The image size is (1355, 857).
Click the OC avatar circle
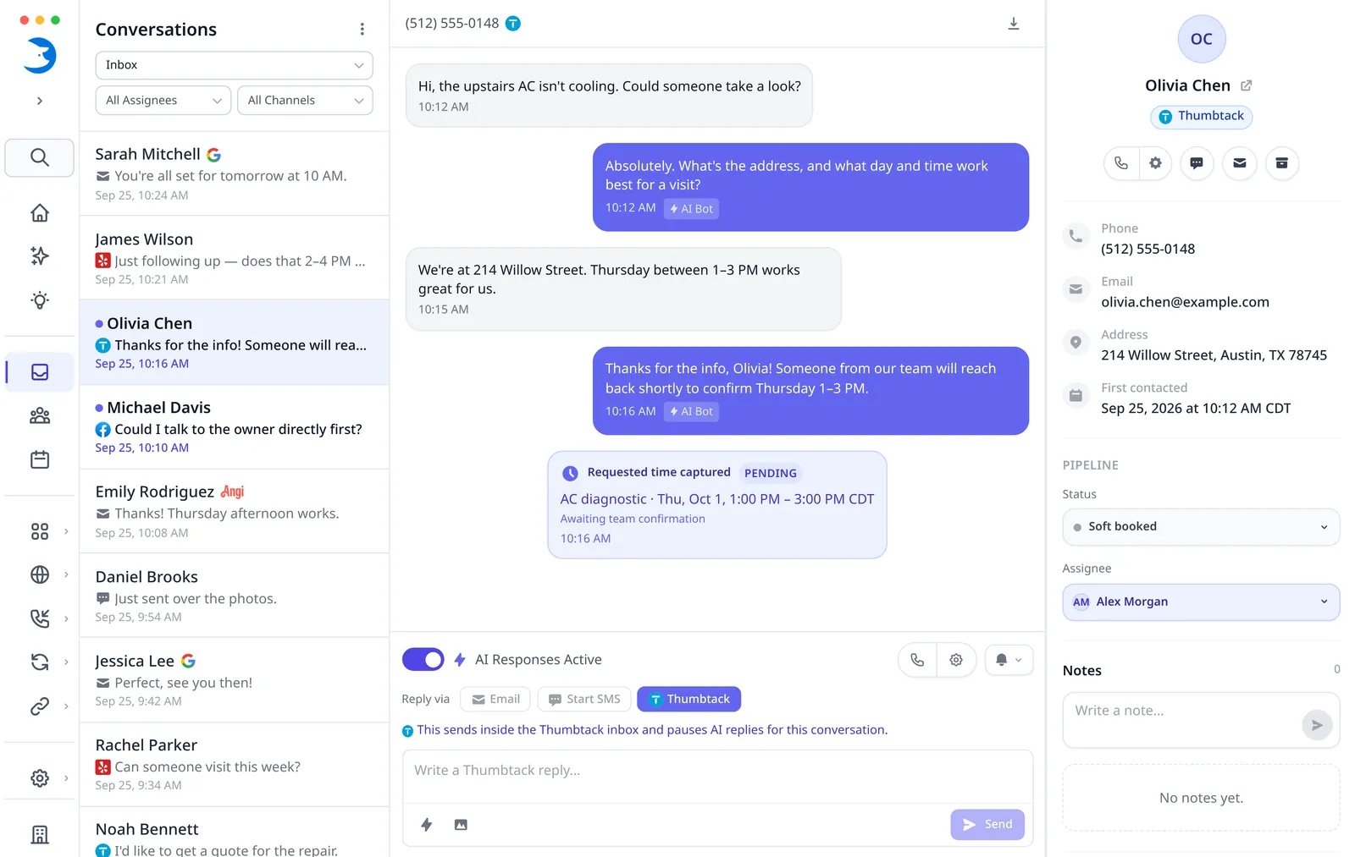(1201, 39)
